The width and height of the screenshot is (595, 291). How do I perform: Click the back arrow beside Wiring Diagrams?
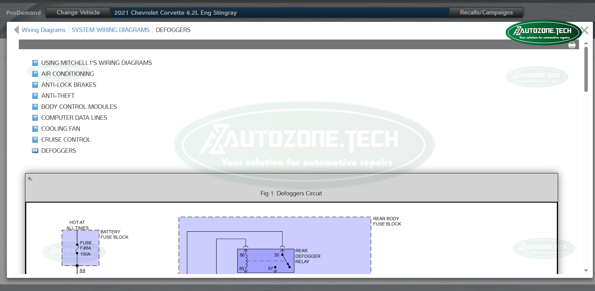(x=16, y=30)
